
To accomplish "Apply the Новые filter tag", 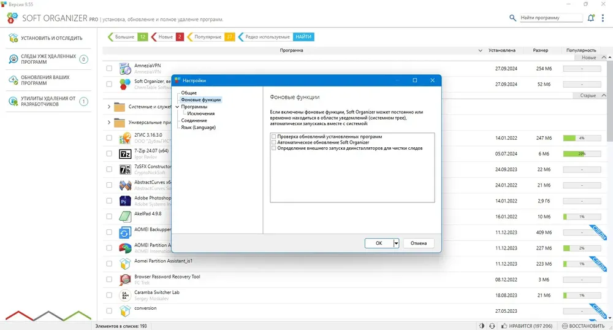I will pos(167,37).
